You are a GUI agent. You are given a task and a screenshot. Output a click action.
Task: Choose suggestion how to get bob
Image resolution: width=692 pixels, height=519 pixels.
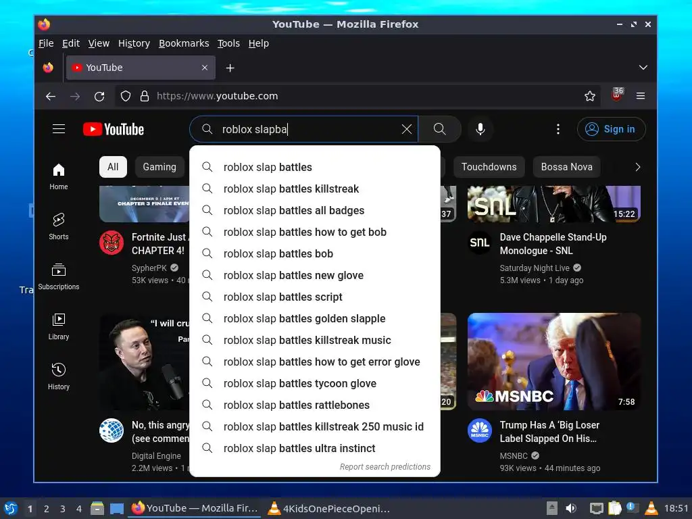coord(315,232)
